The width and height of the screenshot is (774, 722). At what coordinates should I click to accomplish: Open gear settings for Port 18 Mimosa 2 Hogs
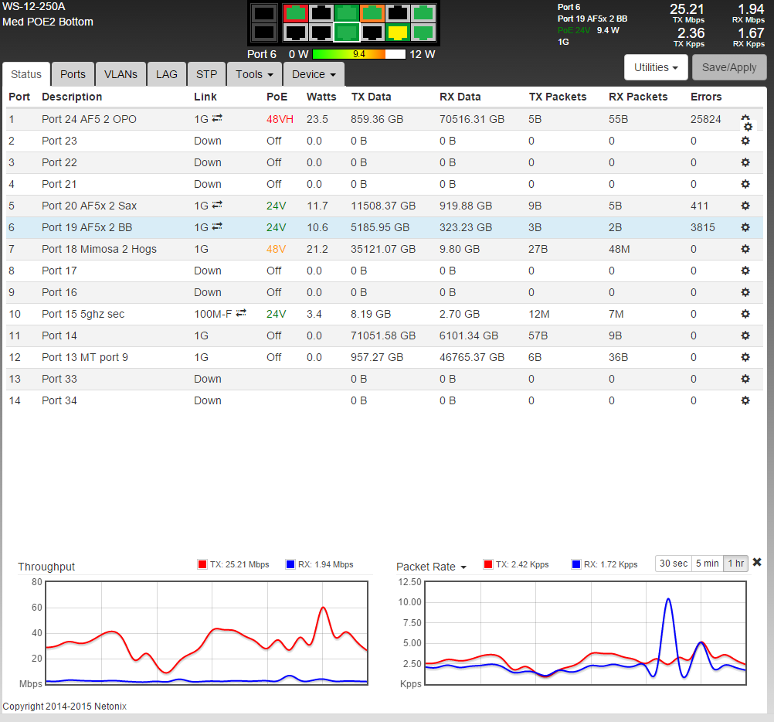tap(745, 249)
